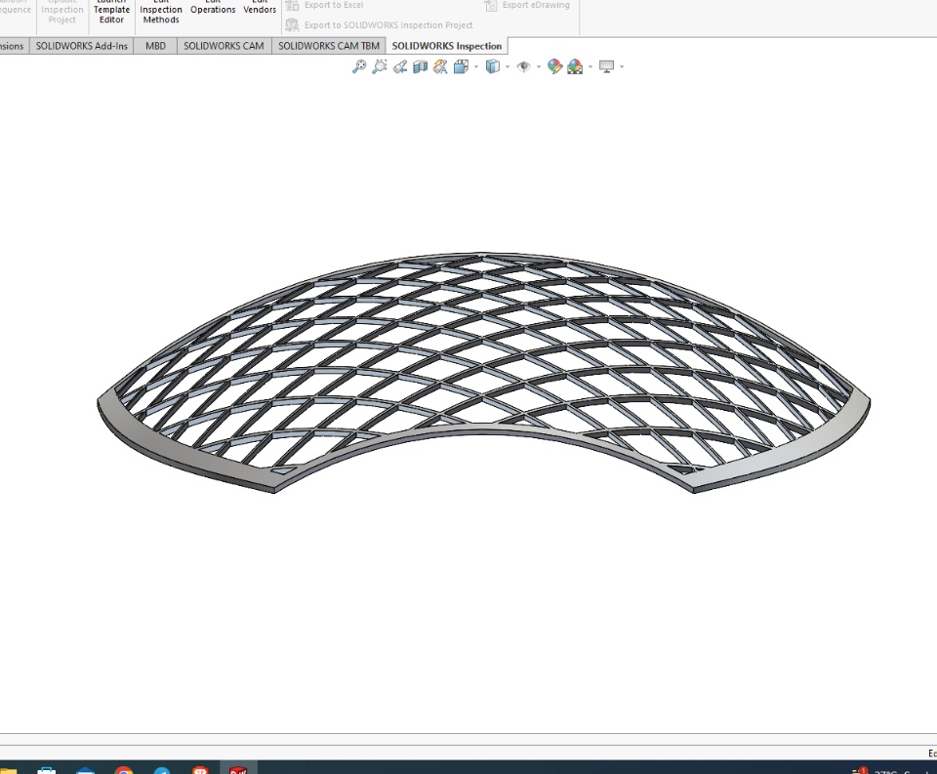Click Export to Excel
The height and width of the screenshot is (774, 937).
[x=324, y=6]
